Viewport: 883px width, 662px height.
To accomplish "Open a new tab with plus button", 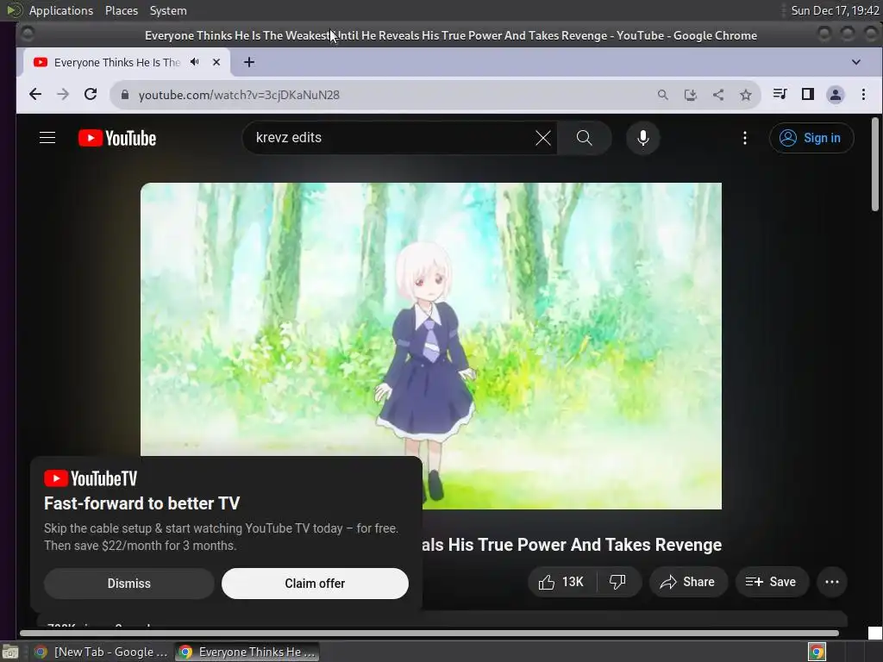I will (x=249, y=62).
